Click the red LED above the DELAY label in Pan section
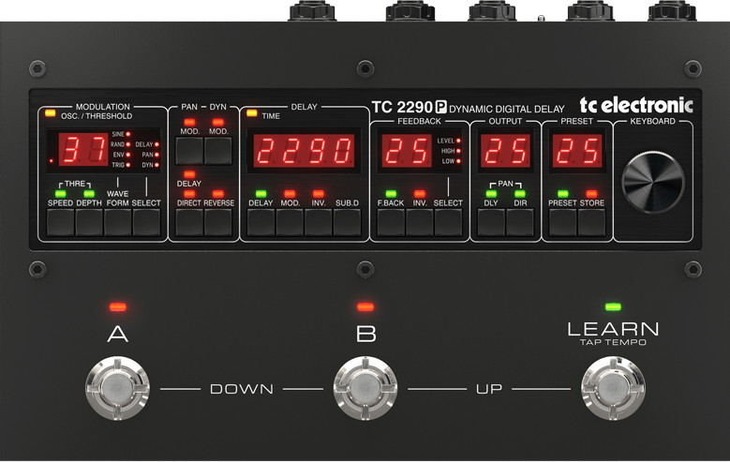Viewport: 730px width, 462px height. (x=189, y=174)
